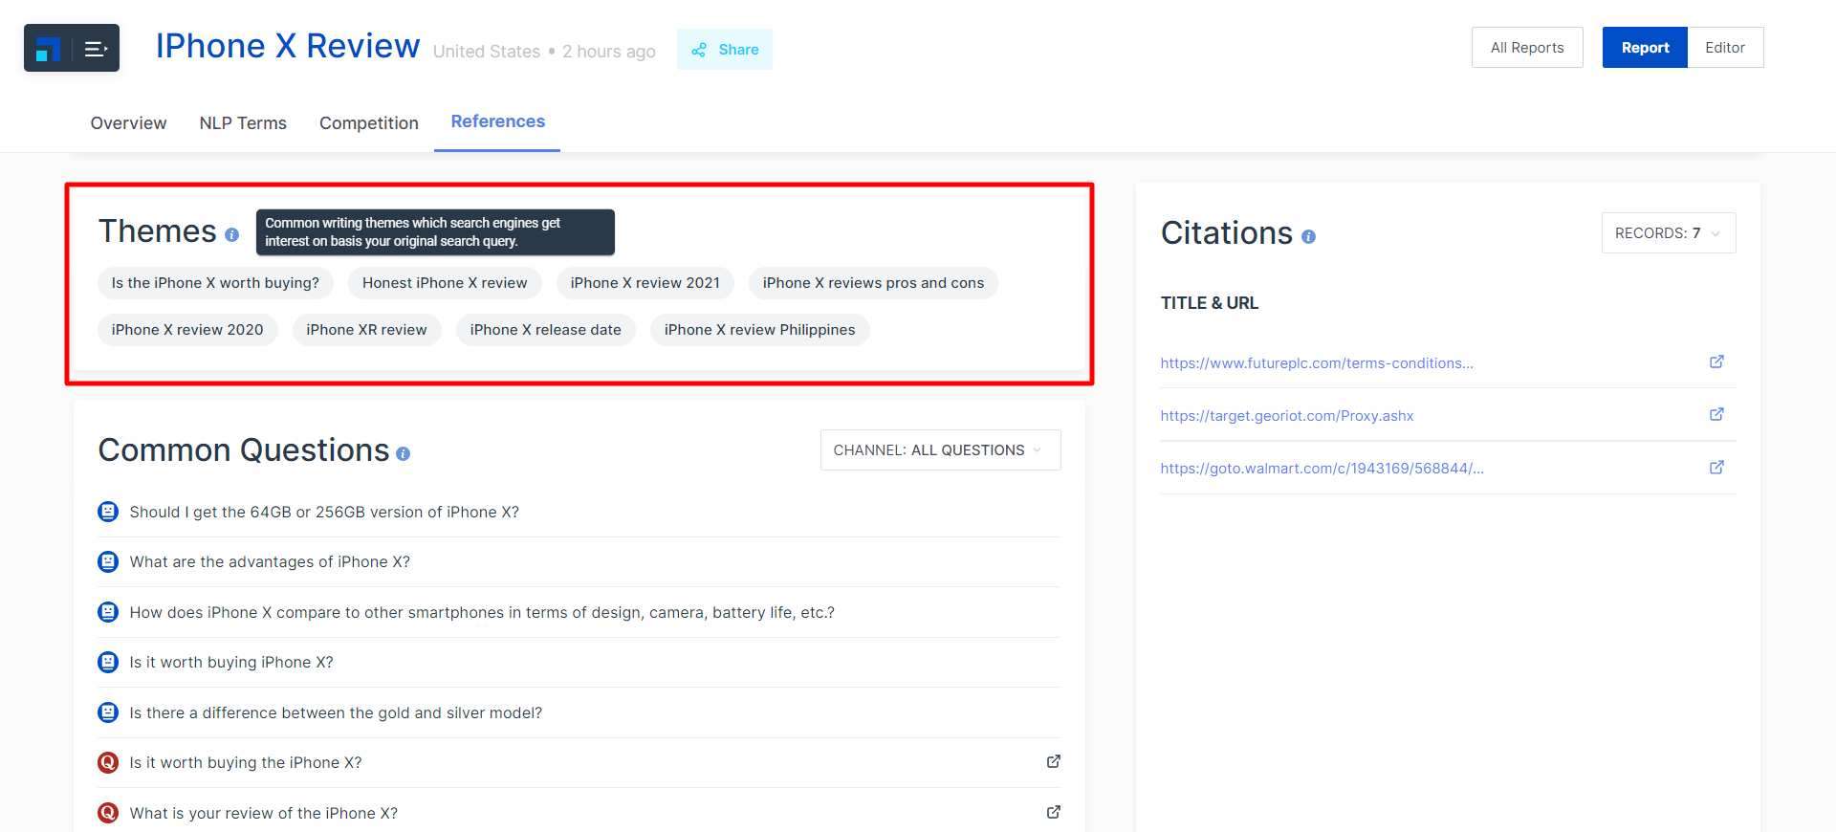
Task: Click Quora icon beside 'What is your review'
Action: [x=108, y=813]
